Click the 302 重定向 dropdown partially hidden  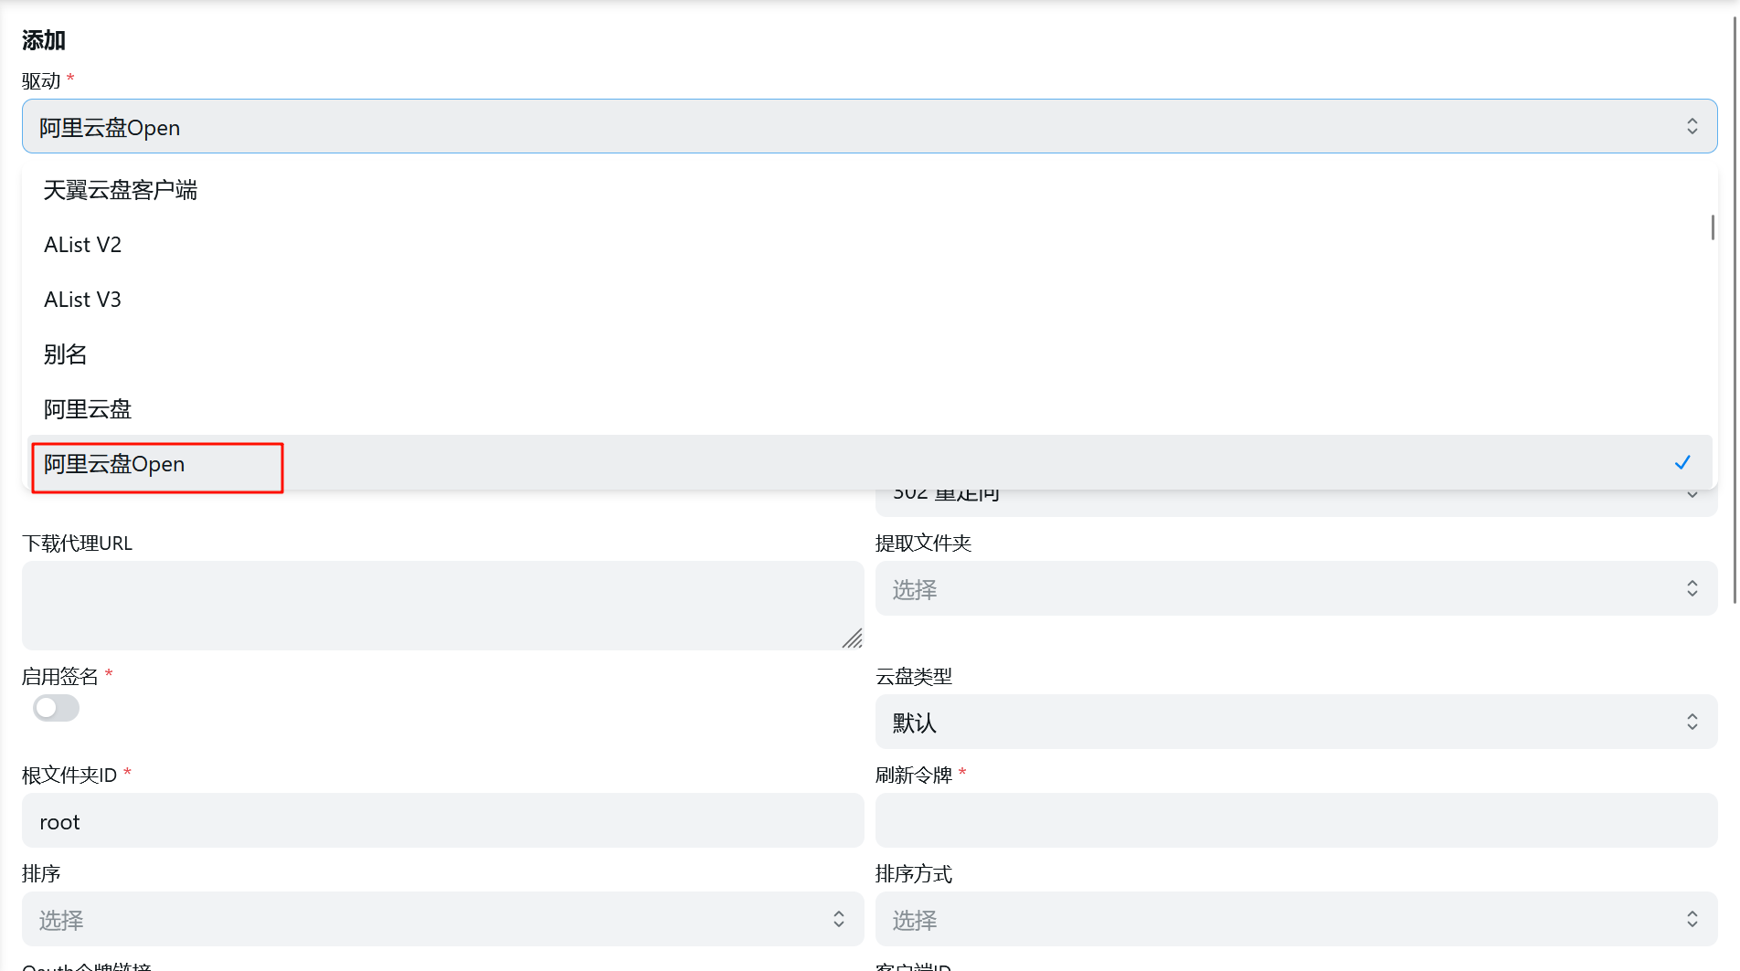[1296, 502]
